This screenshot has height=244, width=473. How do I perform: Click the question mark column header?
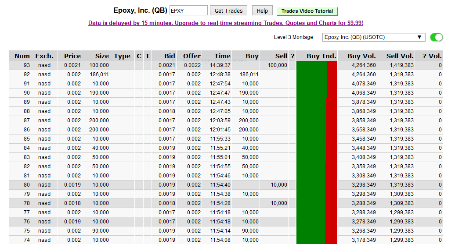(292, 56)
